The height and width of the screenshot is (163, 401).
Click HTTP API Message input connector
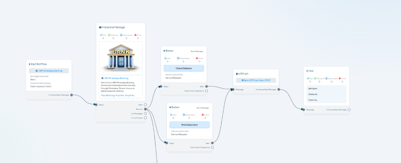(233, 89)
